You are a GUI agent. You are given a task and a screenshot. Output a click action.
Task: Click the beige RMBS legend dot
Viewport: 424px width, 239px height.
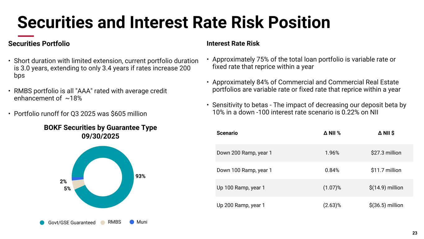103,223
